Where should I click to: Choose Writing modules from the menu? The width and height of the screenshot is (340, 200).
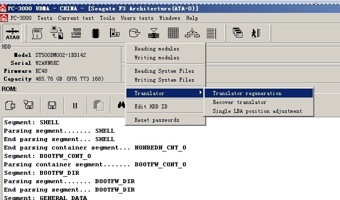166,57
